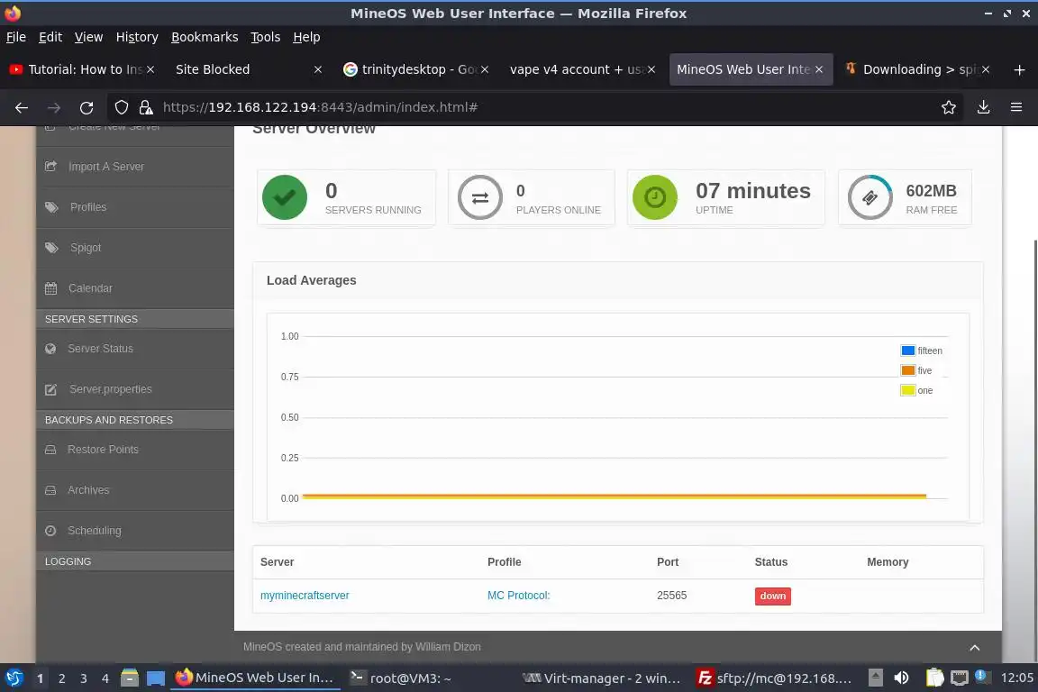Open the View menu
The width and height of the screenshot is (1038, 692).
pos(88,37)
